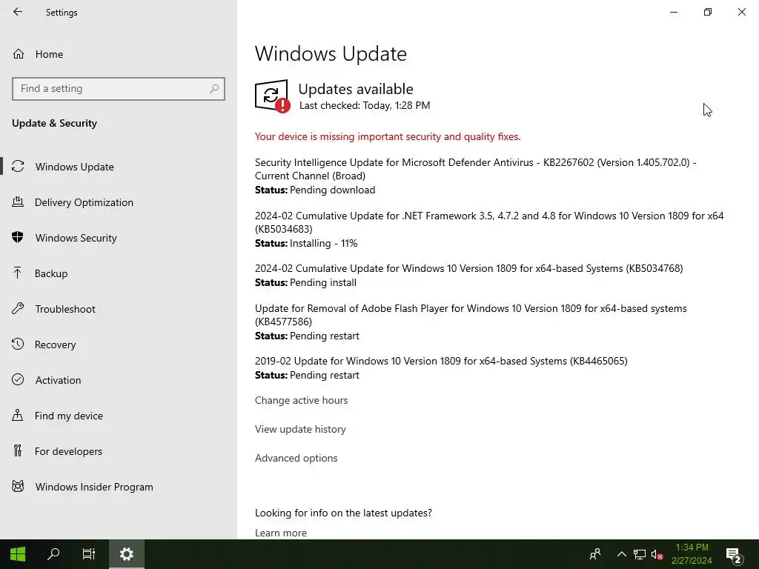Click the search magnifier in Find a setting
This screenshot has width=759, height=569.
tap(214, 89)
